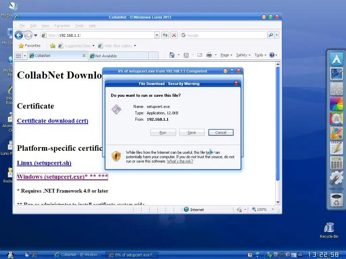This screenshot has height=259, width=346.
Task: Close the File Download Security Warning dialog
Action: (236, 83)
